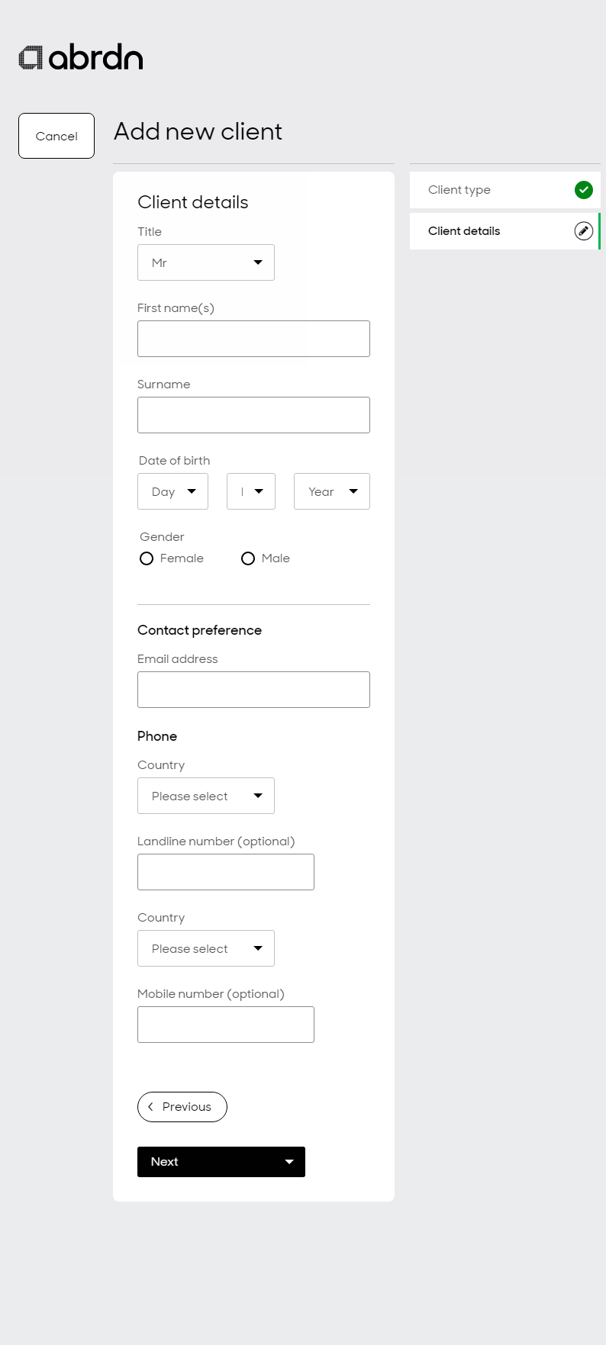Click the green checkmark beside Client type
Viewport: 606px width, 1345px height.
(584, 190)
